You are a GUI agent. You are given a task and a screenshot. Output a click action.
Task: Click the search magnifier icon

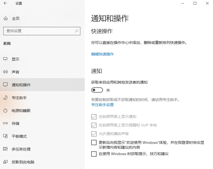click(x=76, y=31)
